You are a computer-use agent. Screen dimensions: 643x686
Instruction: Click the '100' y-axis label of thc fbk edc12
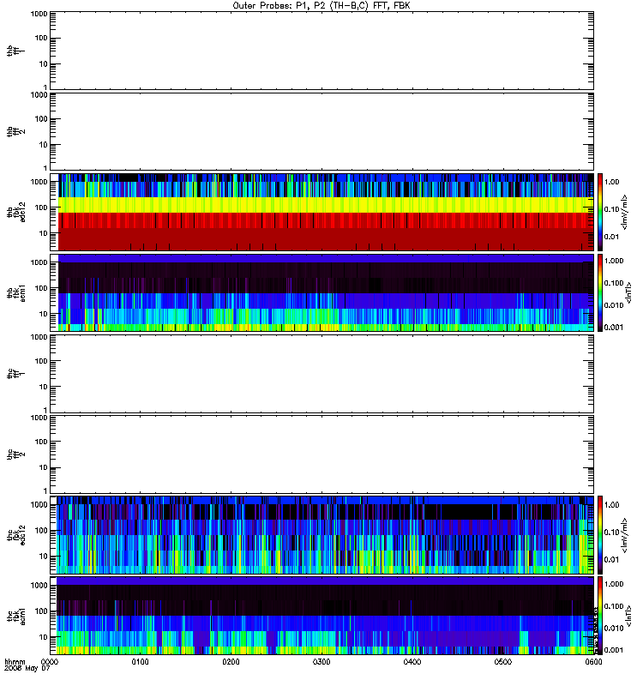(41, 531)
